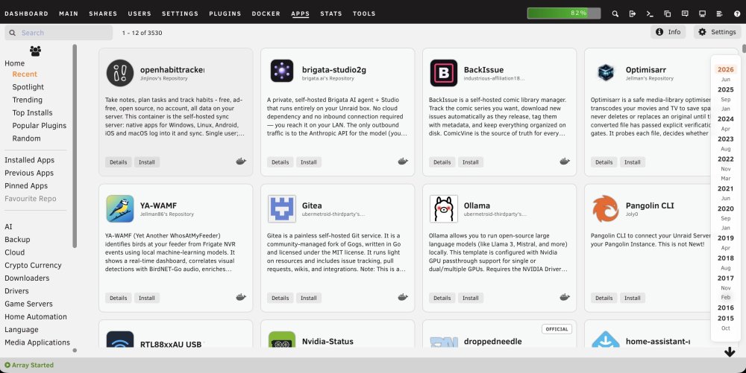Click the Gitea logo
Image resolution: width=746 pixels, height=373 pixels.
point(282,208)
